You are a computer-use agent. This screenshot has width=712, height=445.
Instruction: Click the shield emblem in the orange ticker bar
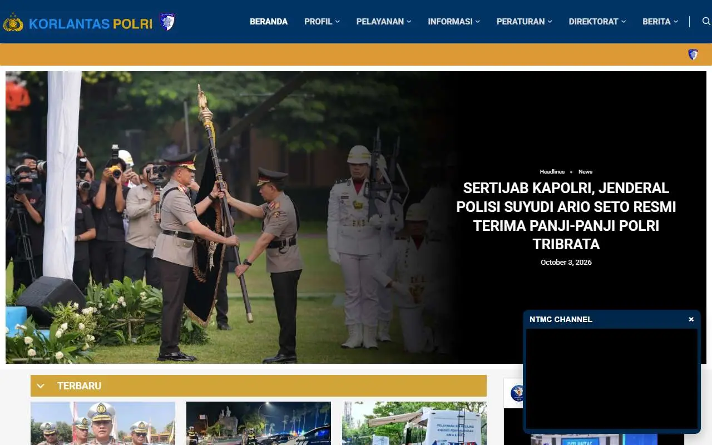(x=693, y=55)
